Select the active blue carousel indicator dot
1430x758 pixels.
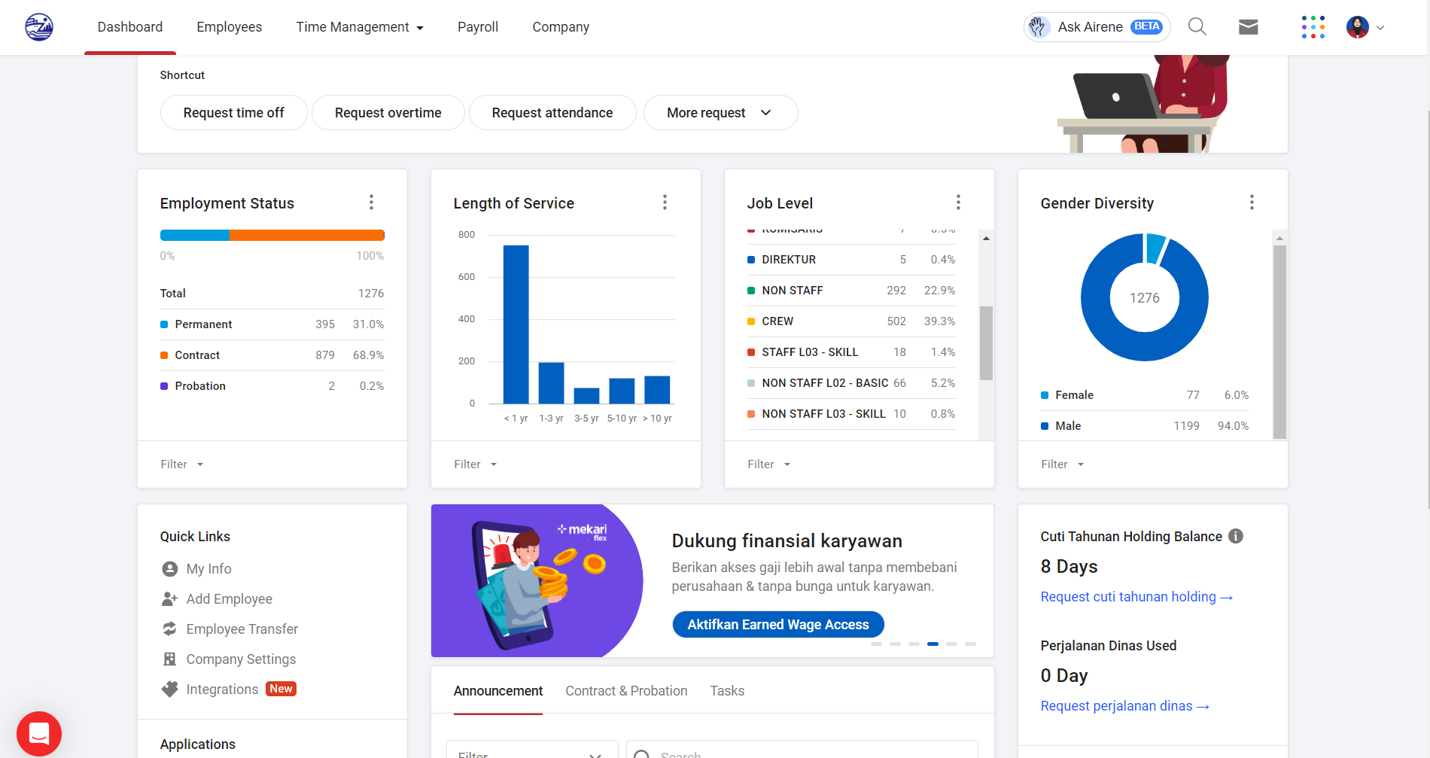(933, 644)
